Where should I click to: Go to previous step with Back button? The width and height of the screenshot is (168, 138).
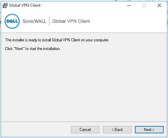[117, 130]
